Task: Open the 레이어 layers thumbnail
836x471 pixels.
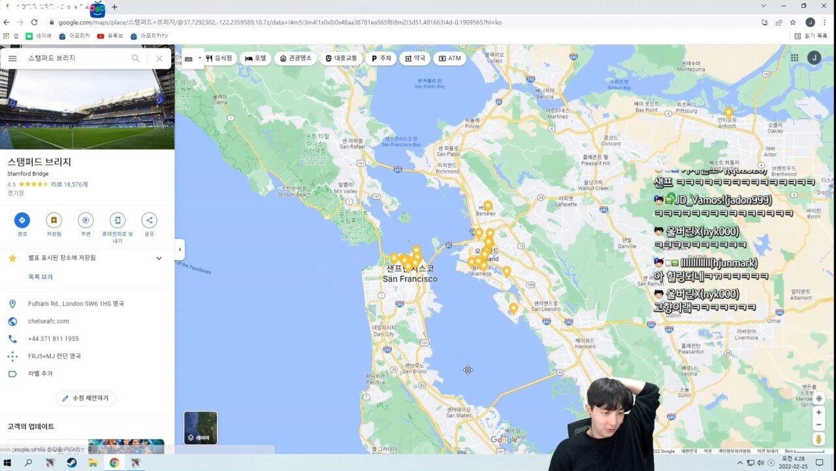Action: 201,427
